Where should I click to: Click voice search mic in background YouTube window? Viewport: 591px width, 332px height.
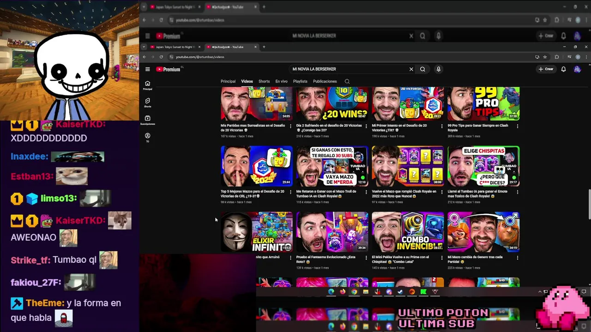coord(439,36)
